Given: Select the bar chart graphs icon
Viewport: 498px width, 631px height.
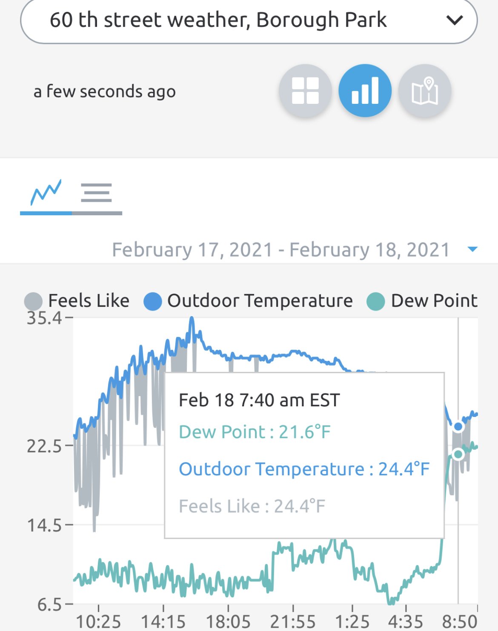Looking at the screenshot, I should (365, 91).
